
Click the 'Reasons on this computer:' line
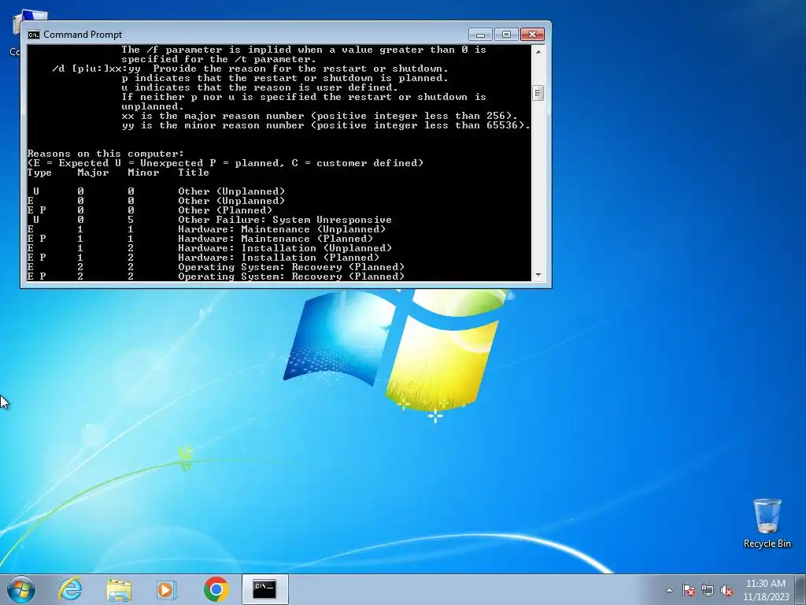point(105,154)
